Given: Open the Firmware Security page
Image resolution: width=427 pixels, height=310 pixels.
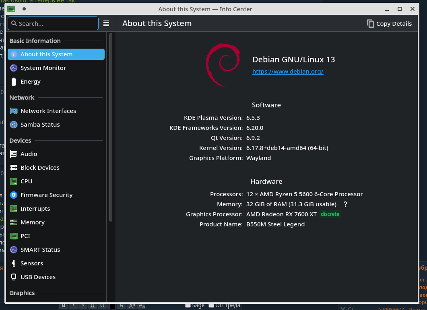Looking at the screenshot, I should 56,195.
